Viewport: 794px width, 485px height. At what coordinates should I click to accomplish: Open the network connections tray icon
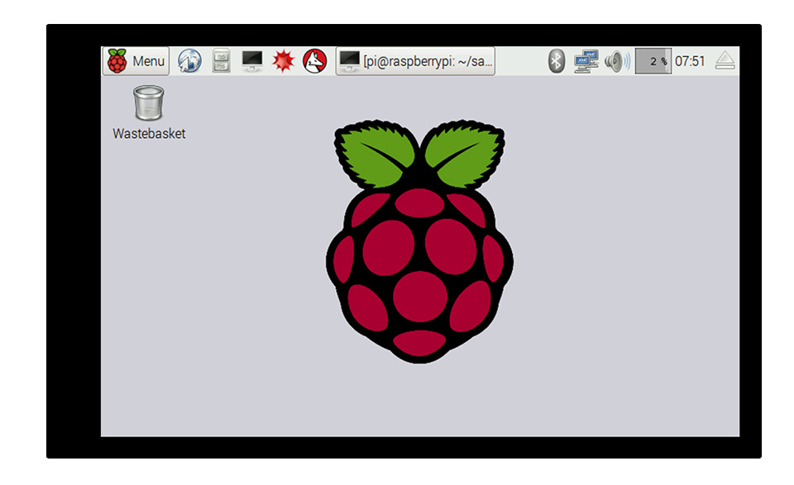click(586, 61)
